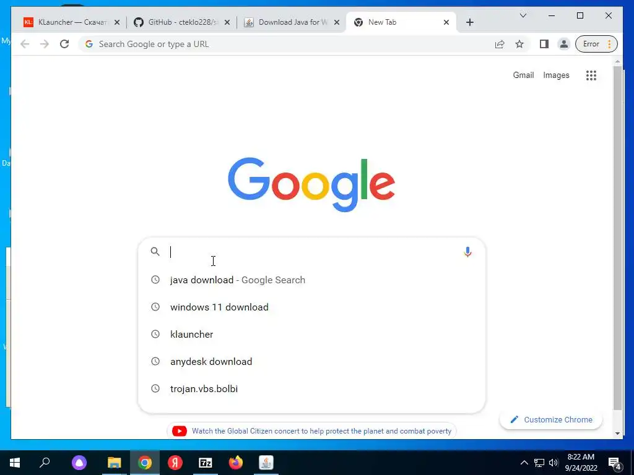Expand the tab search dropdown arrow
The height and width of the screenshot is (475, 634).
click(523, 15)
